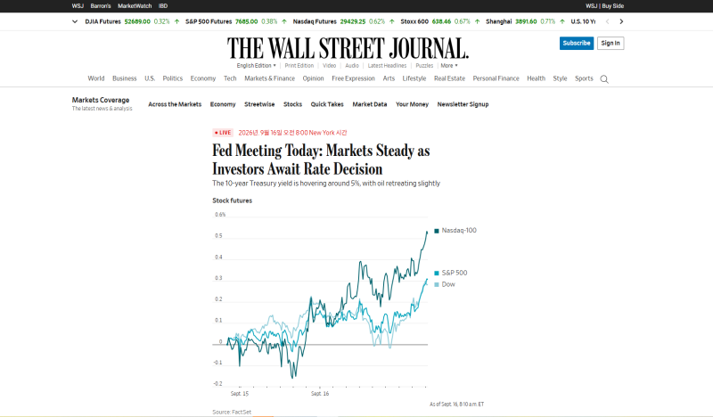The height and width of the screenshot is (417, 713).
Task: Open the Audio link
Action: click(352, 65)
